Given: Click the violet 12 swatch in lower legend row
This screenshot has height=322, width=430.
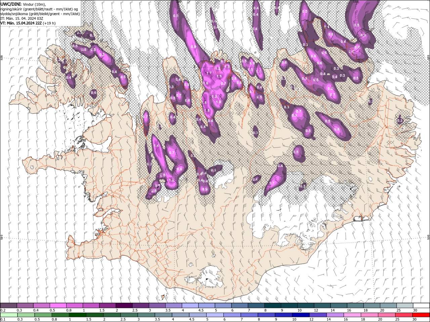Looking at the screenshot, I should tap(318, 315).
